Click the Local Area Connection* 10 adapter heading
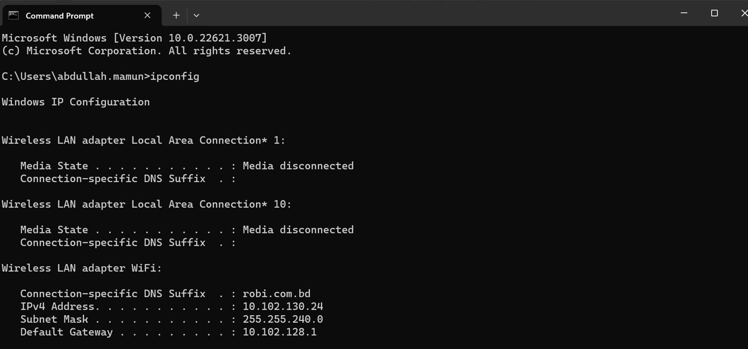The height and width of the screenshot is (349, 748). [x=146, y=204]
